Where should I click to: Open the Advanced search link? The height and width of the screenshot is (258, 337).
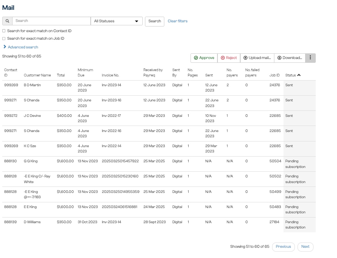[x=23, y=47]
